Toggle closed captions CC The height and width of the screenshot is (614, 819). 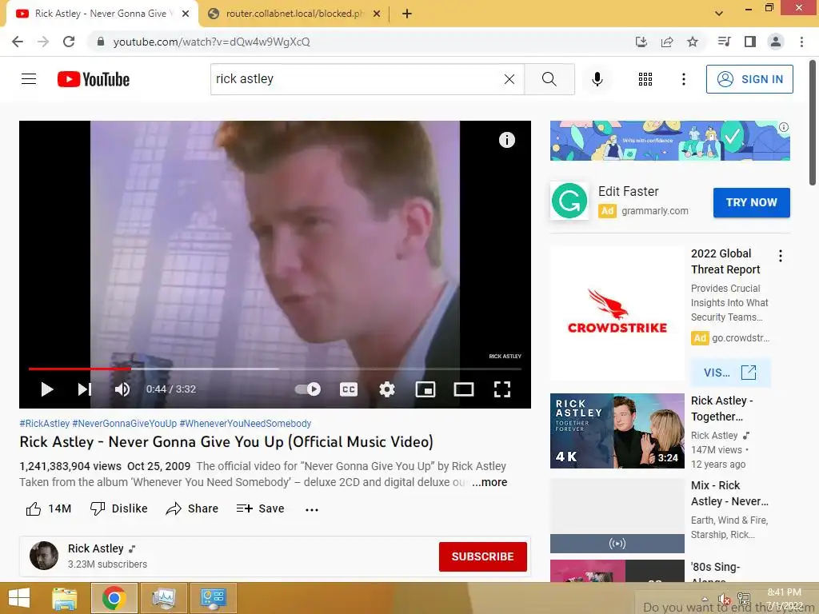[x=349, y=389]
